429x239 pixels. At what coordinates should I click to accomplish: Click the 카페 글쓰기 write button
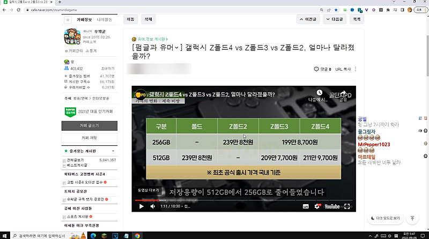tap(90, 126)
